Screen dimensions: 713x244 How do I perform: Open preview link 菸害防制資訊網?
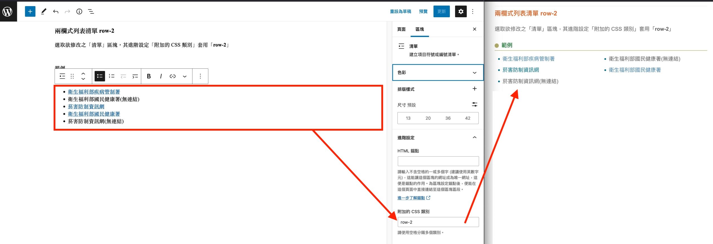coord(521,70)
